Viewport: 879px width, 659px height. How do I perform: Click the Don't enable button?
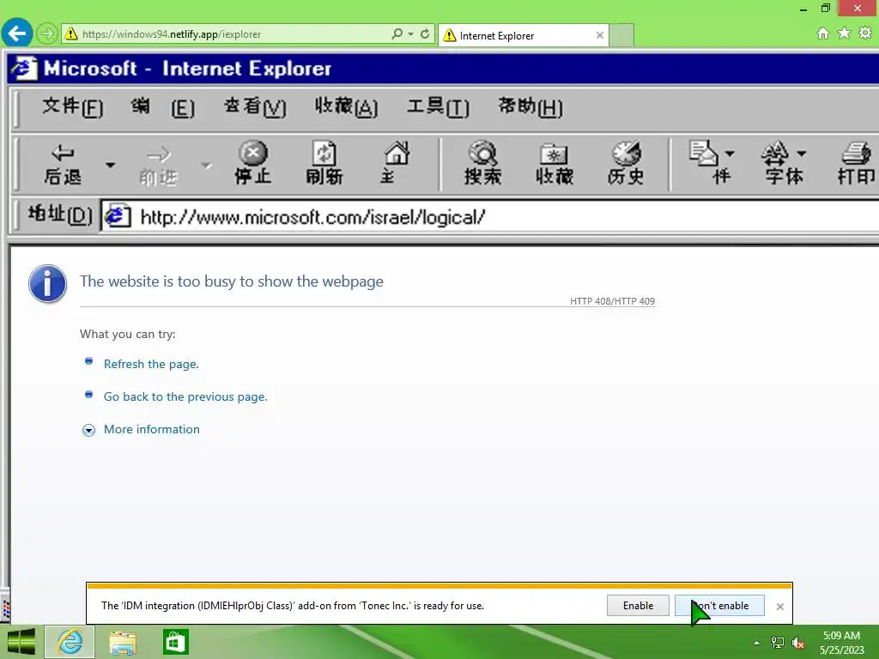720,606
